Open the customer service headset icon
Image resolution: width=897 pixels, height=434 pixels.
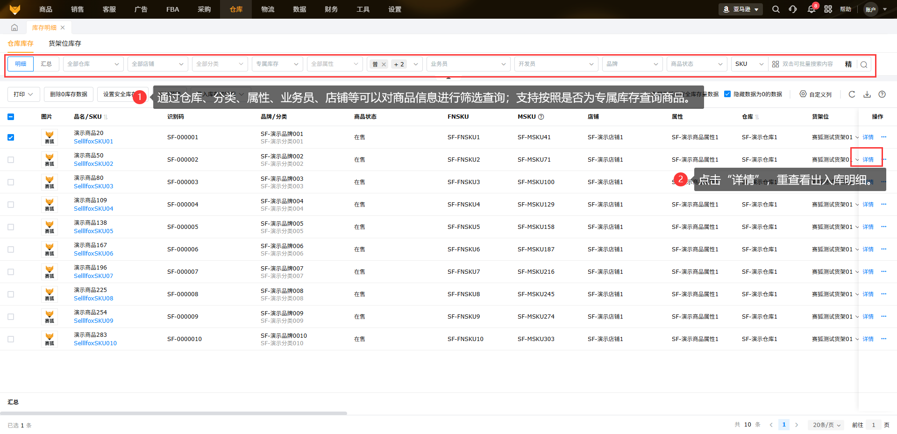pos(793,9)
